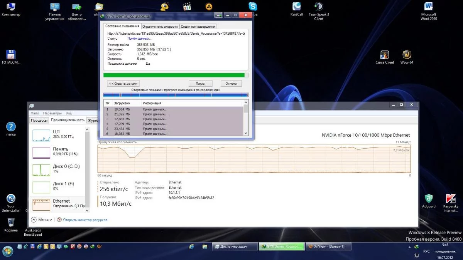Open the Параметры menu in Task Manager
The width and height of the screenshot is (463, 260).
(x=52, y=113)
